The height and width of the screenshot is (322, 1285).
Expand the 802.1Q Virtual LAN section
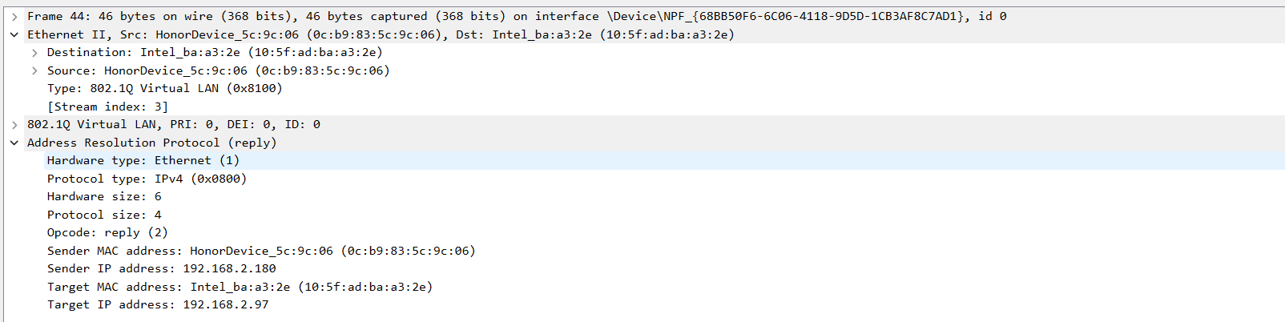coord(14,125)
